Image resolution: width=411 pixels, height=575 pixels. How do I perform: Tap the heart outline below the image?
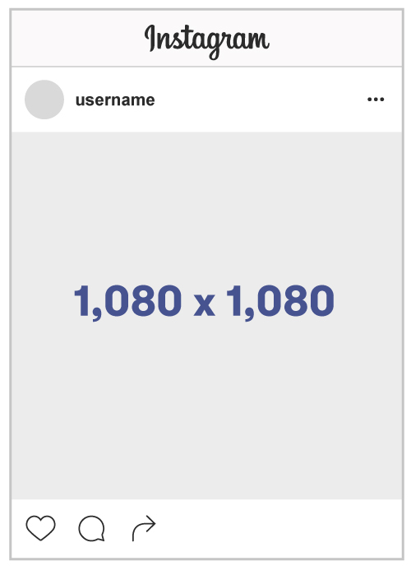40,527
